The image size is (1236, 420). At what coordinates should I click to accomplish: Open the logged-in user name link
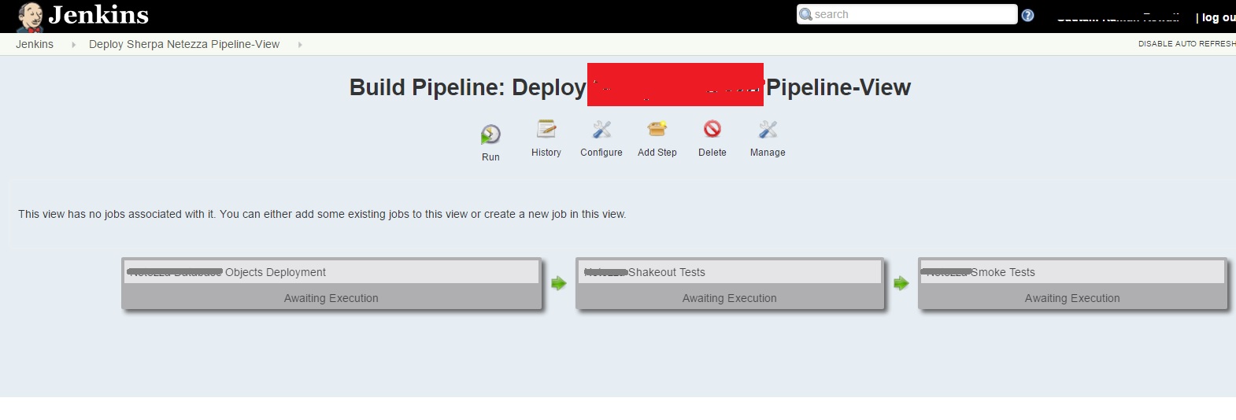(x=1118, y=17)
